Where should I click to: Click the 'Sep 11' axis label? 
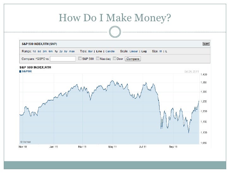(173, 147)
